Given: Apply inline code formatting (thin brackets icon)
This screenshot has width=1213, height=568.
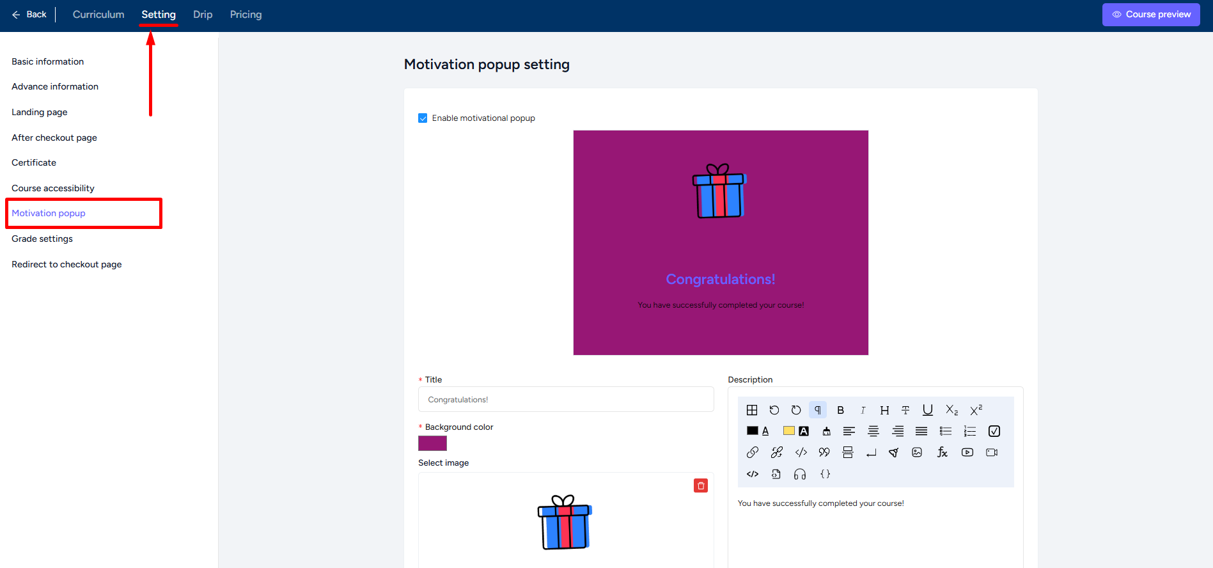Looking at the screenshot, I should (801, 452).
